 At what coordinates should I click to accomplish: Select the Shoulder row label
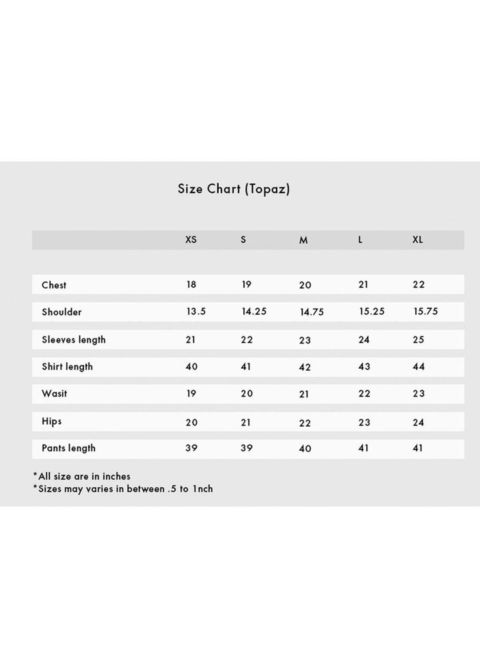click(61, 312)
